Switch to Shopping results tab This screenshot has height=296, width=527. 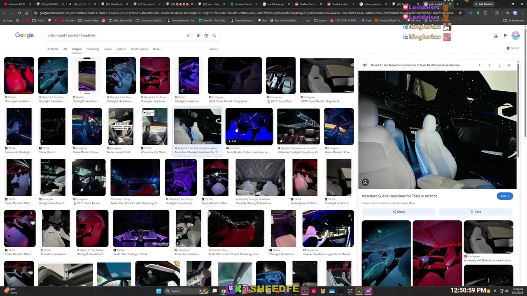93,49
